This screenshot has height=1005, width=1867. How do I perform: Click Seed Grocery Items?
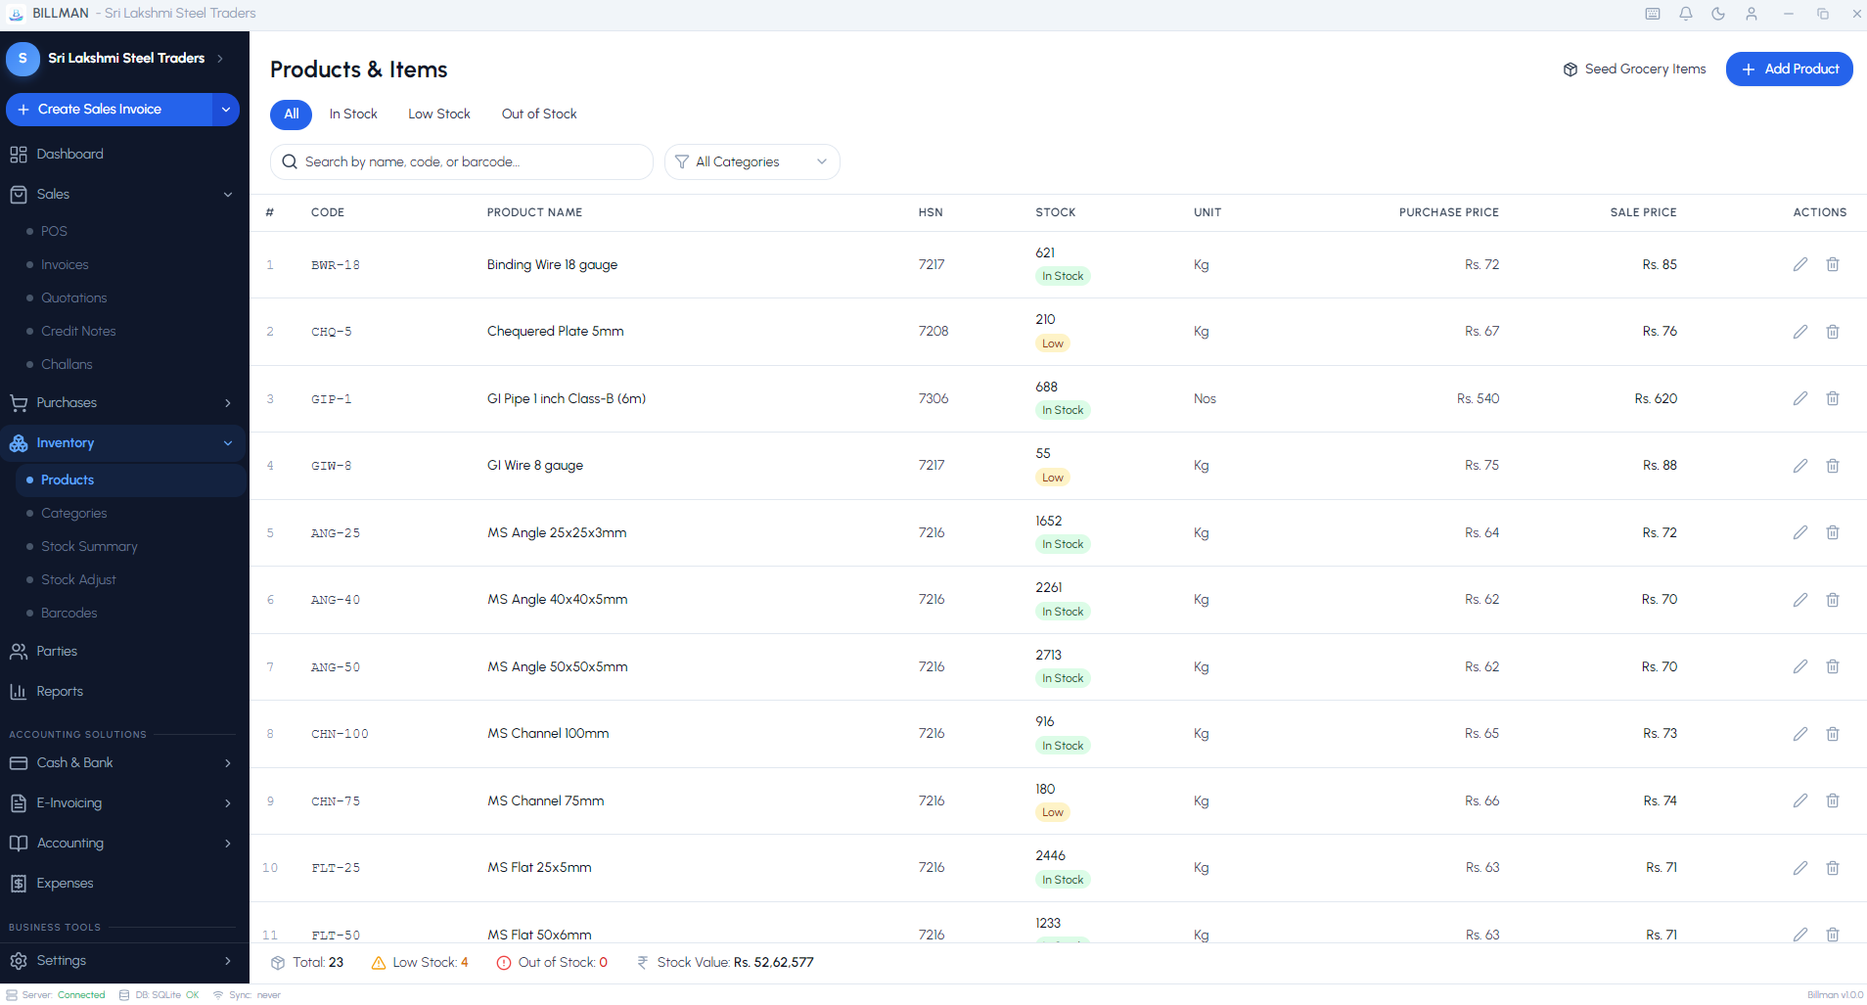(x=1634, y=69)
